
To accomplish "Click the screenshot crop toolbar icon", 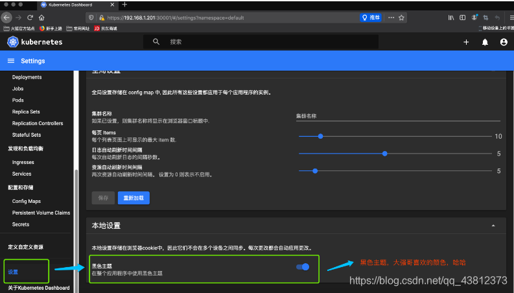I will click(x=486, y=18).
